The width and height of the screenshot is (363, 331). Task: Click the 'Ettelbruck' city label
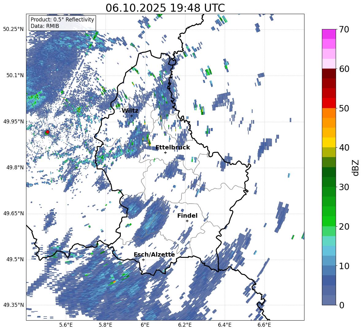pyautogui.click(x=173, y=147)
